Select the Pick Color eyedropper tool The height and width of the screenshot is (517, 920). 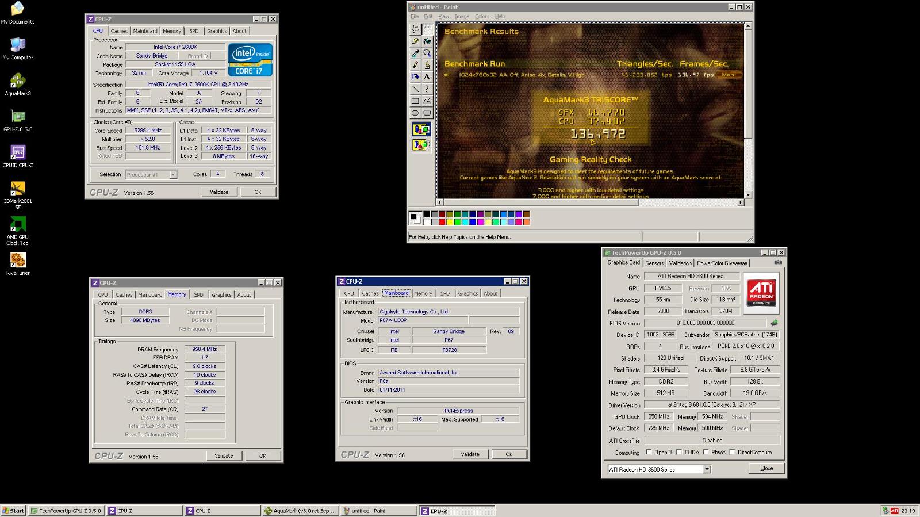tap(415, 53)
